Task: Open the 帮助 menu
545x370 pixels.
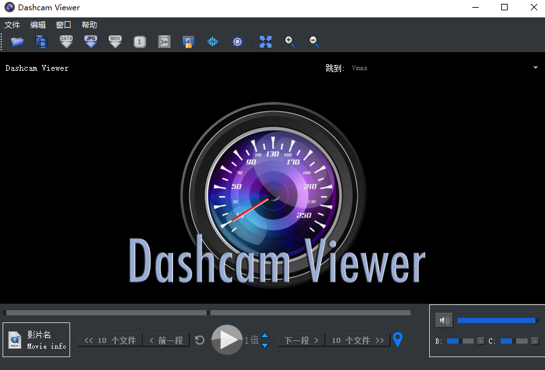Action: (89, 25)
